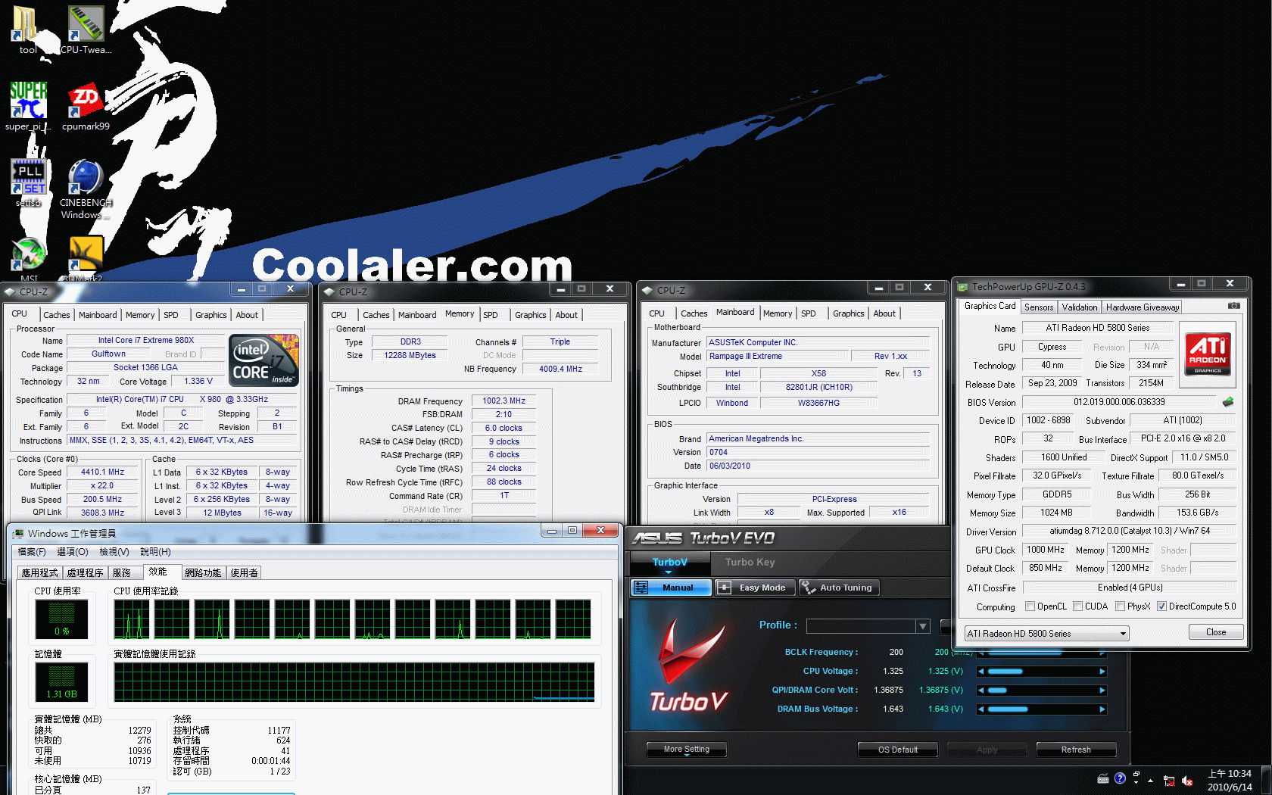Click the muted volume tray icon

[x=1187, y=781]
